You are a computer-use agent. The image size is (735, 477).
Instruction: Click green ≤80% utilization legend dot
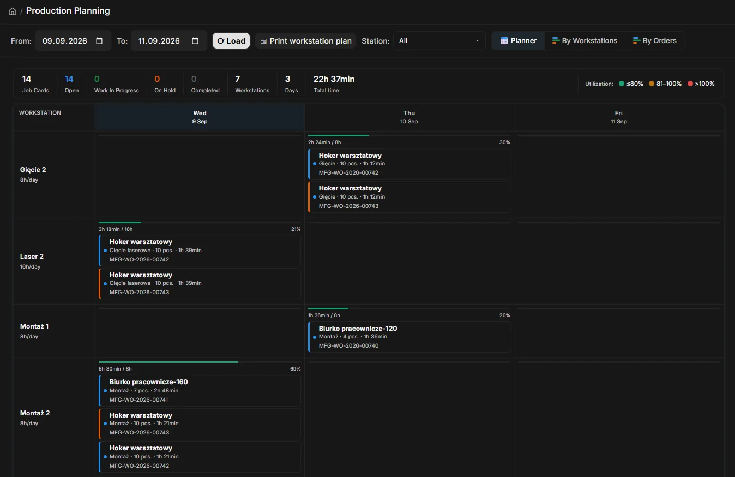622,84
